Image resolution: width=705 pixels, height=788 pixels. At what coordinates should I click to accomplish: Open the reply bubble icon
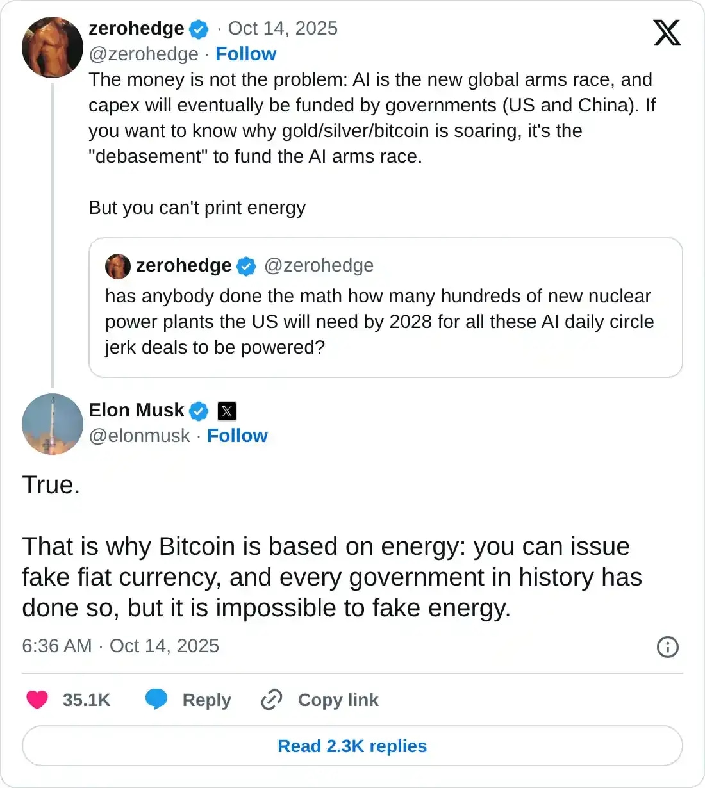[x=156, y=700]
